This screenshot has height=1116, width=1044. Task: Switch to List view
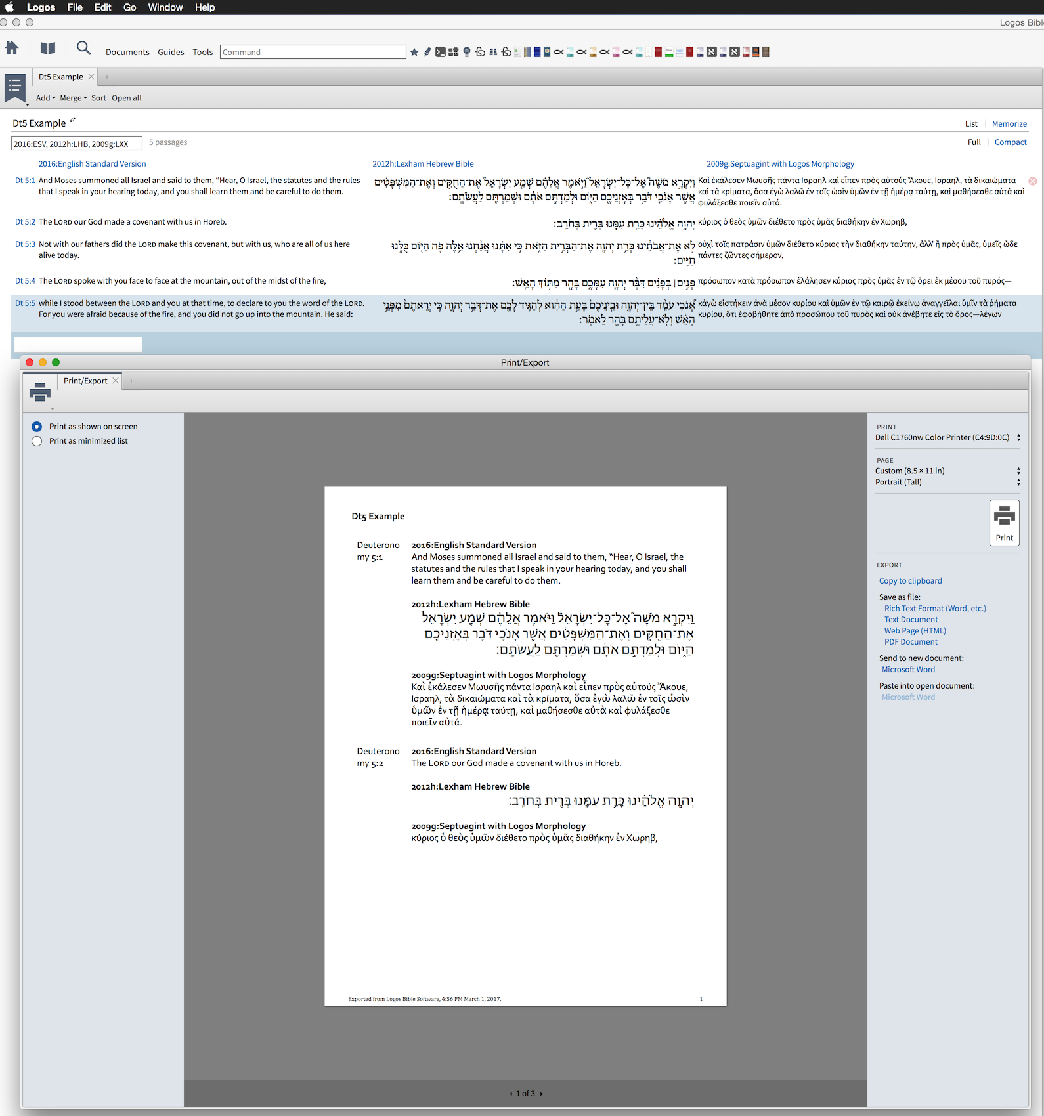[971, 124]
